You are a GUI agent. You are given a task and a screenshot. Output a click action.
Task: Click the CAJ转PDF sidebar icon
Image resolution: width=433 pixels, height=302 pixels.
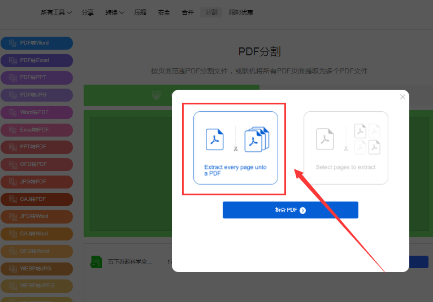[x=12, y=199]
